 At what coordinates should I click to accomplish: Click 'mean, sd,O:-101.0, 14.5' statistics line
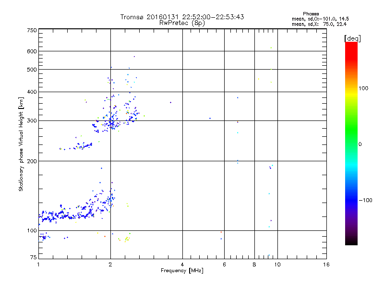320,19
